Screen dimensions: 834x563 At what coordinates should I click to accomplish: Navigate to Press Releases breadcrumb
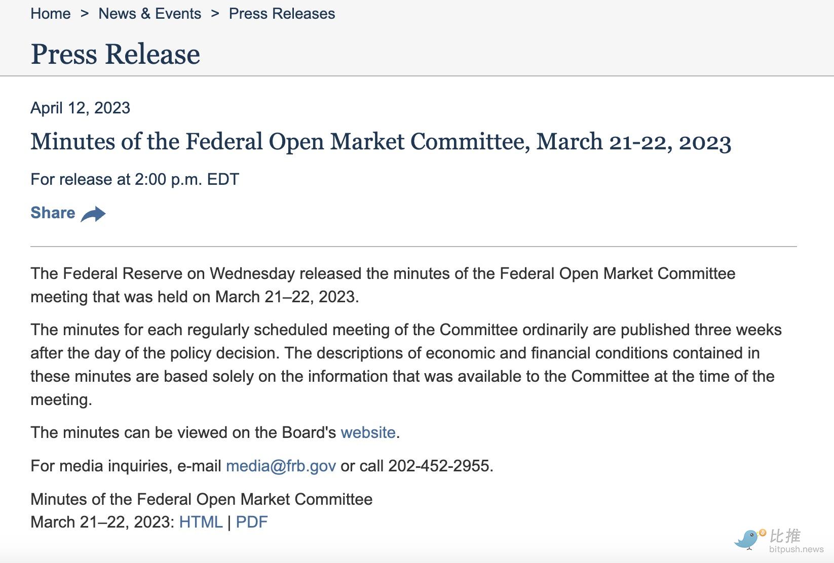point(282,14)
